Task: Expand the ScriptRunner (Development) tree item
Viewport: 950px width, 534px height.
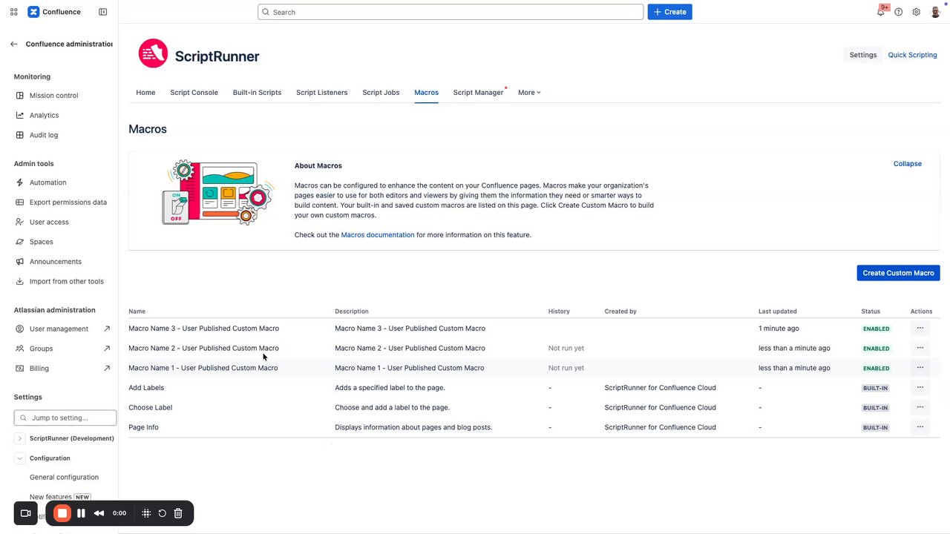Action: pyautogui.click(x=20, y=438)
